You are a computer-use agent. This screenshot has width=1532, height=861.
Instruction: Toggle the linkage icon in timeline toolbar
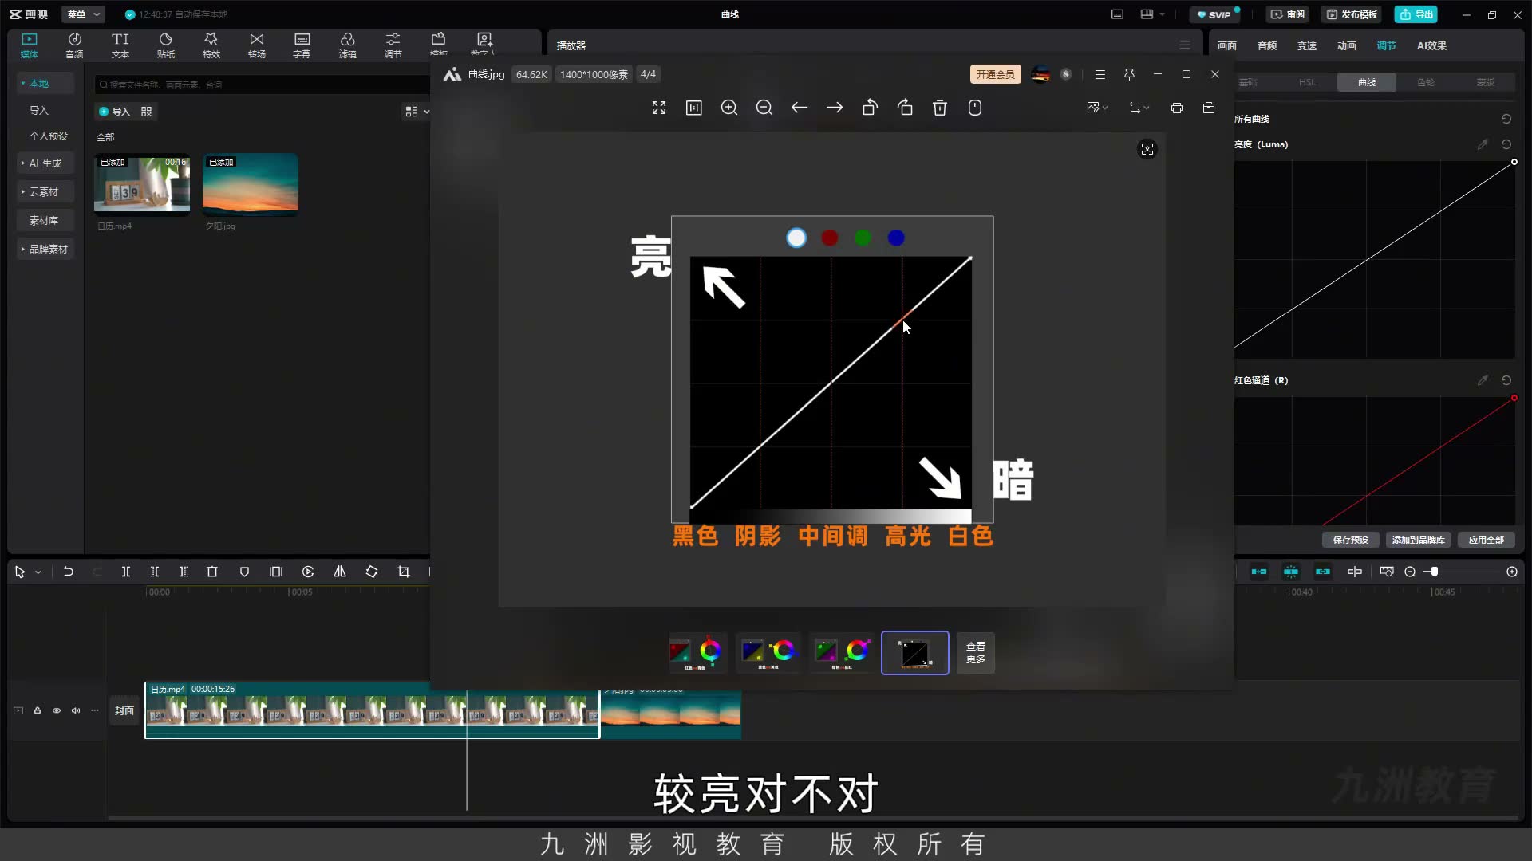click(x=1323, y=572)
